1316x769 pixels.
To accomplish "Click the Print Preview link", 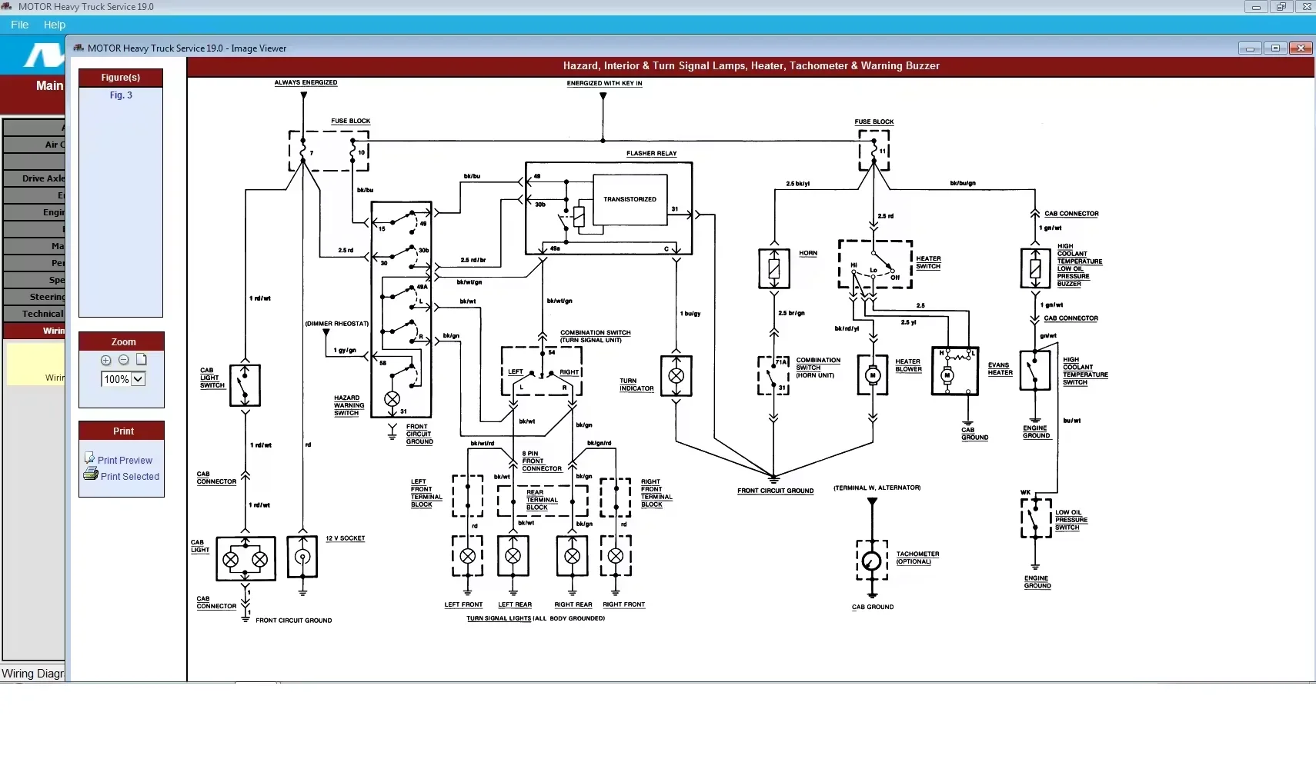I will (x=125, y=460).
